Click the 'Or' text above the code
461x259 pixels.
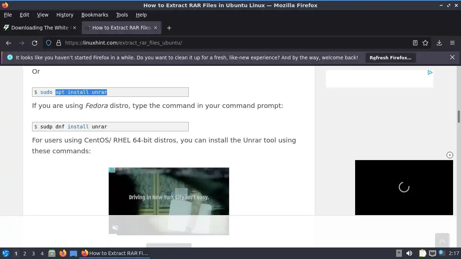pyautogui.click(x=36, y=71)
